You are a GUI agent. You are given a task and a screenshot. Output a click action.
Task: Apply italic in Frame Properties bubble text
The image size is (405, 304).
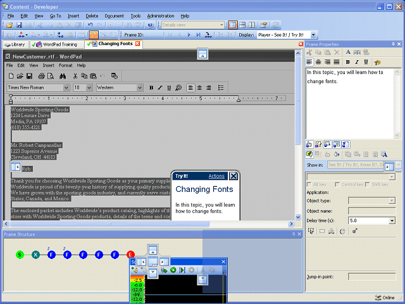click(x=357, y=62)
